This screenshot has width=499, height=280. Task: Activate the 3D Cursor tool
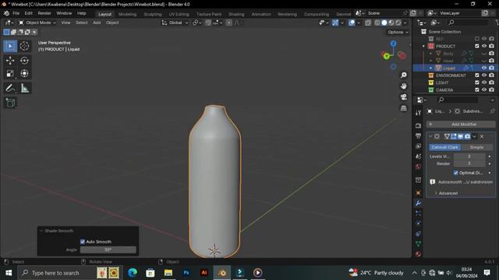pyautogui.click(x=24, y=46)
